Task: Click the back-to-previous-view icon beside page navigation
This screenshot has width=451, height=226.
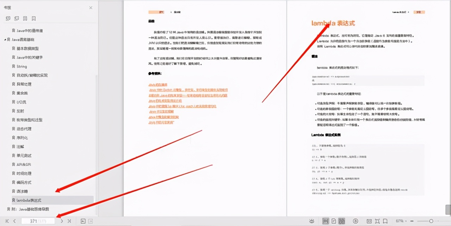Action: point(83,221)
